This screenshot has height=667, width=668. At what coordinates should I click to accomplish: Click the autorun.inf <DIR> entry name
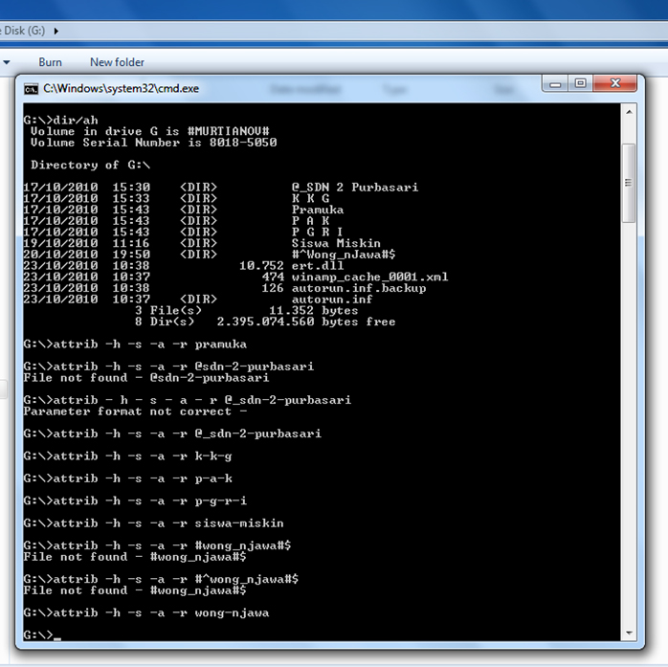click(332, 300)
